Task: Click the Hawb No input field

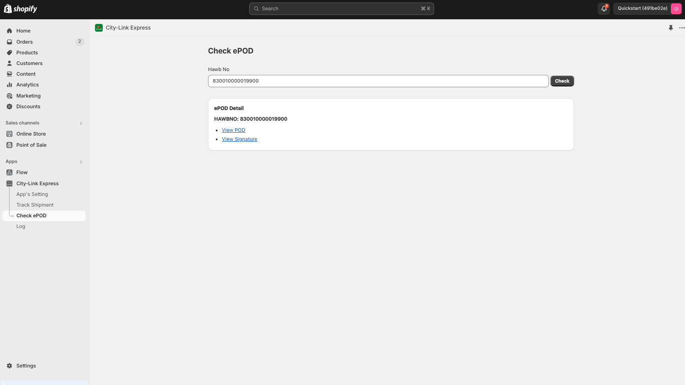Action: click(378, 81)
